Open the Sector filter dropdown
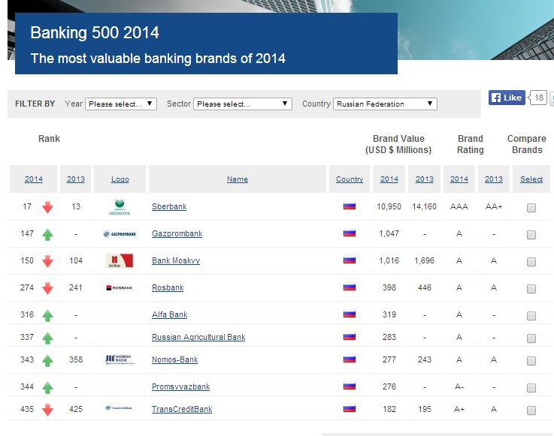 click(243, 104)
